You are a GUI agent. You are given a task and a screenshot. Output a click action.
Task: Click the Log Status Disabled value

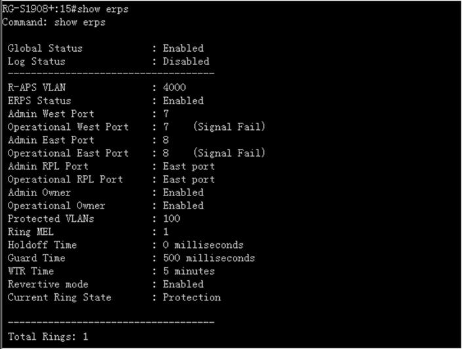(x=186, y=61)
